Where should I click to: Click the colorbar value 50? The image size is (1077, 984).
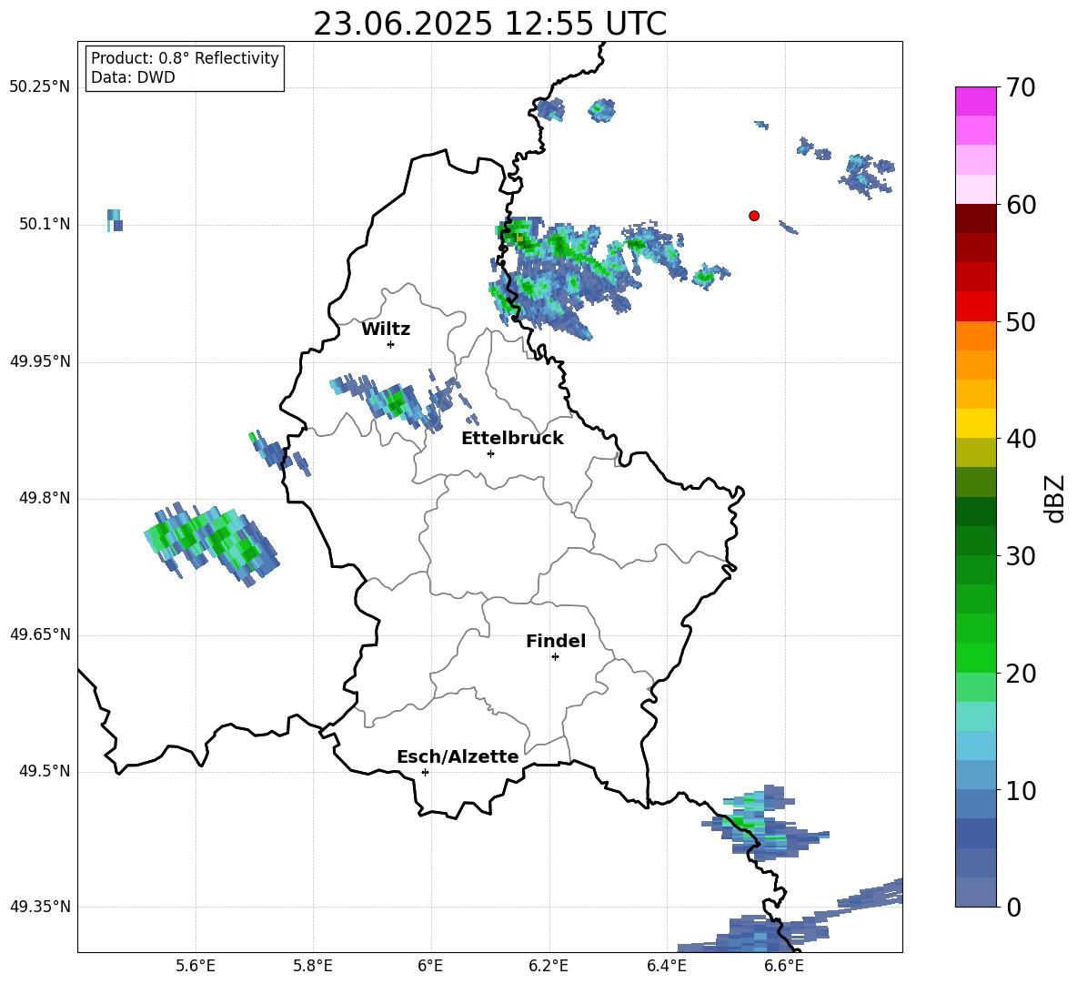click(1021, 322)
